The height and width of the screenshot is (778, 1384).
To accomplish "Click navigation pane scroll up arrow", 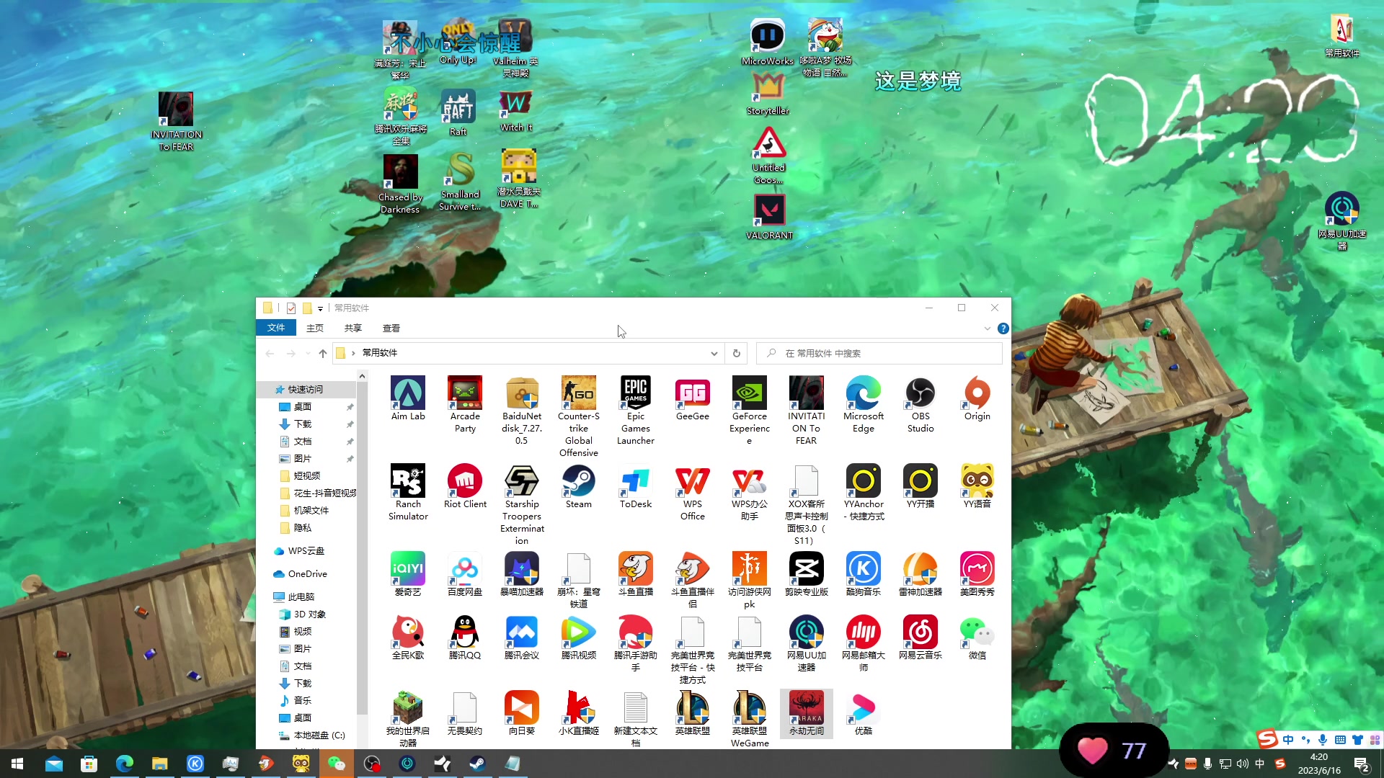I will (362, 376).
